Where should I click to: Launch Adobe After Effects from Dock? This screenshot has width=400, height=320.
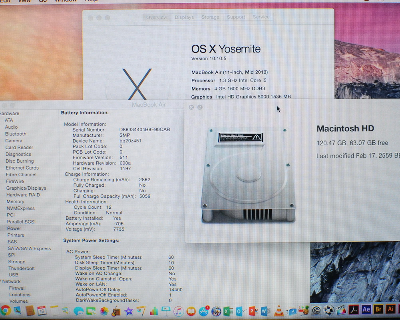[366, 309]
